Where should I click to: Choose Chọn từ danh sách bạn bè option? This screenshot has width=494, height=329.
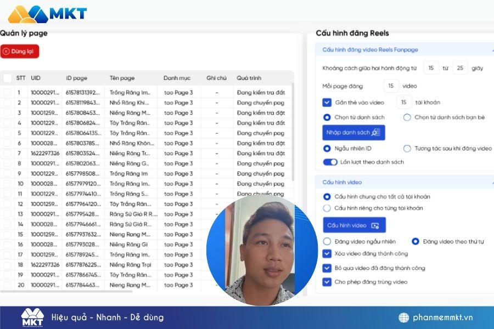(407, 117)
